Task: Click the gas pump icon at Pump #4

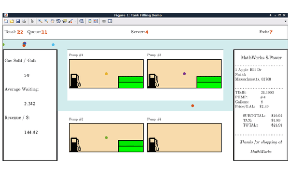Action: click(x=153, y=145)
